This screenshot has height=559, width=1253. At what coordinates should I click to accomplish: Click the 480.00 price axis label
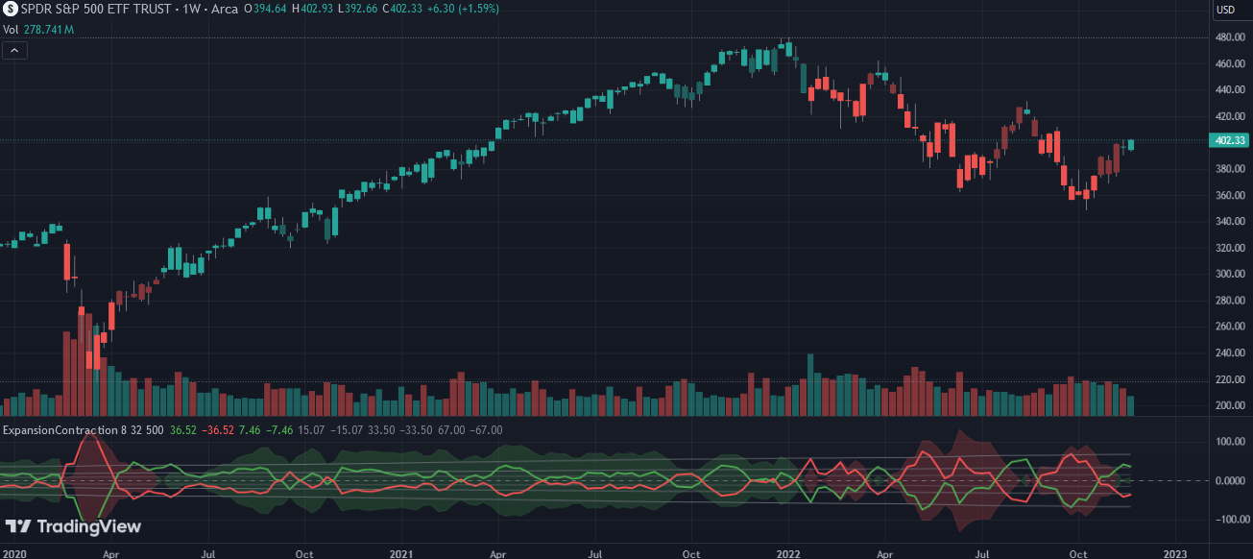coord(1230,37)
